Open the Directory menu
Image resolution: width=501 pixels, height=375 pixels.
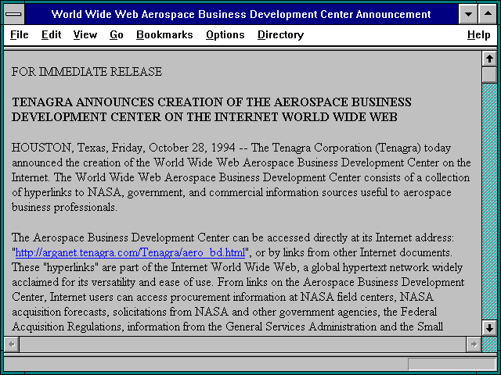pos(280,34)
